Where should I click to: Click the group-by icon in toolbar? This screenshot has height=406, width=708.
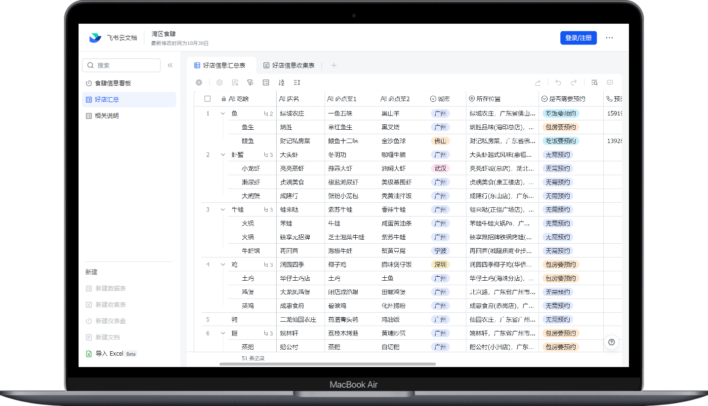coord(266,83)
